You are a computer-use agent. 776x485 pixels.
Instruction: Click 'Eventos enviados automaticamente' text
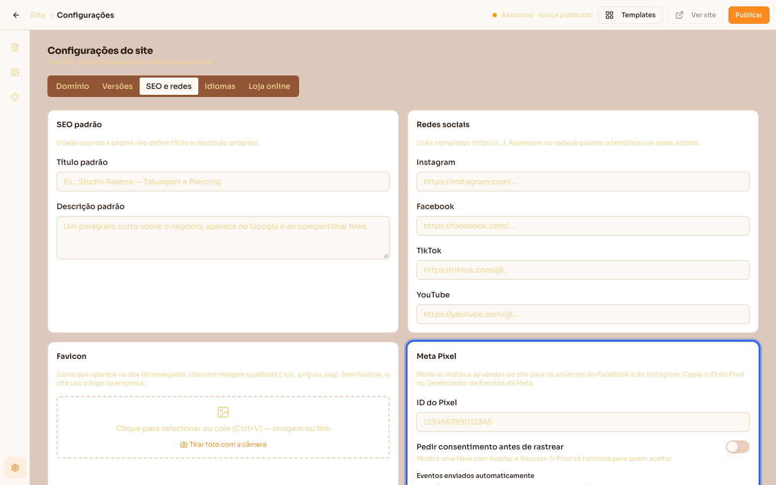[475, 476]
